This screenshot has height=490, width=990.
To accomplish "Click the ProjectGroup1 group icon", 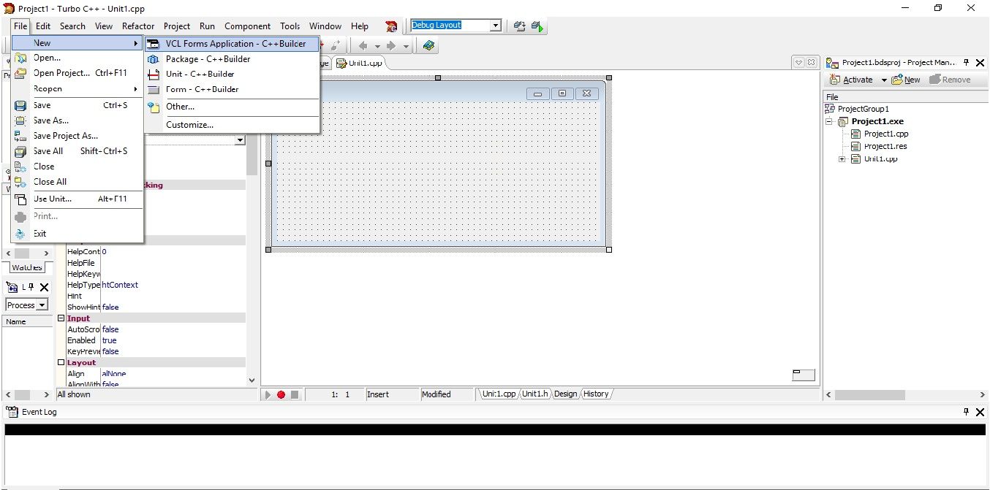I will 830,109.
